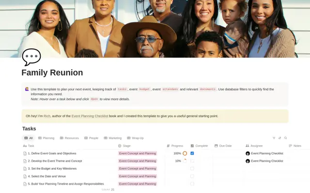
Task: Click the person emoji in the callout
Action: point(27,89)
